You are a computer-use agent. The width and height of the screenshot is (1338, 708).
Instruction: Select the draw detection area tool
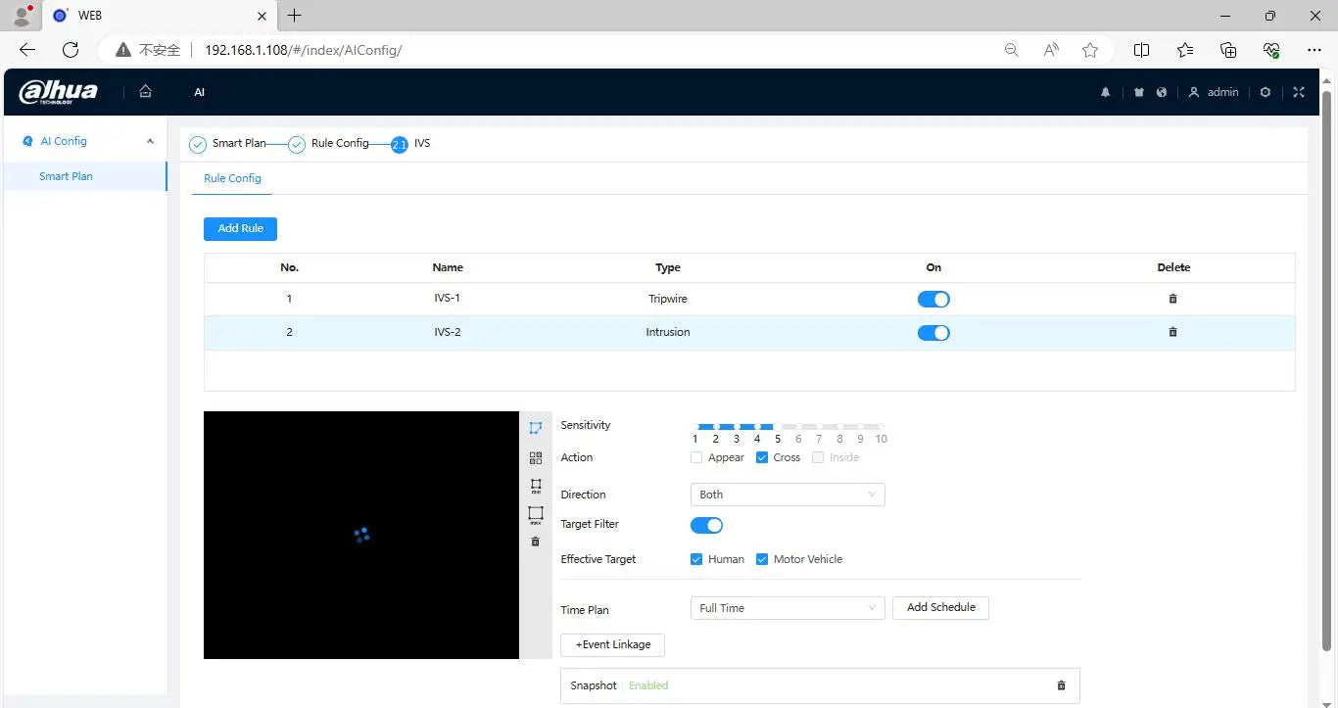point(535,428)
